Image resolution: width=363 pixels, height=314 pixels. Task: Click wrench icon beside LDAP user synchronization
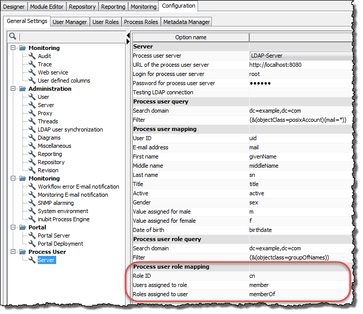click(x=32, y=129)
